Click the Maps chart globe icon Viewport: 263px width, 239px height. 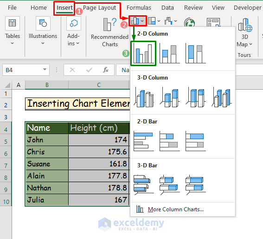pos(190,22)
